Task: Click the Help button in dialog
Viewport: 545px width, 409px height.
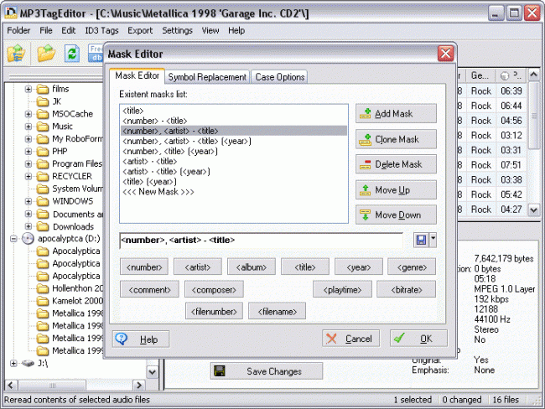Action: 141,339
